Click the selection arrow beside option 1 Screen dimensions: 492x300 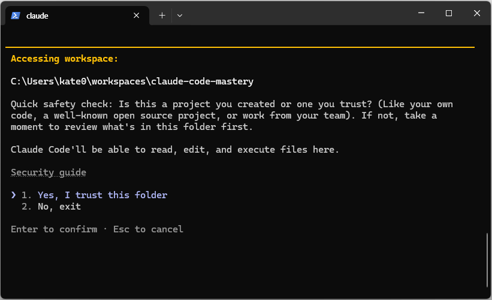tap(14, 195)
